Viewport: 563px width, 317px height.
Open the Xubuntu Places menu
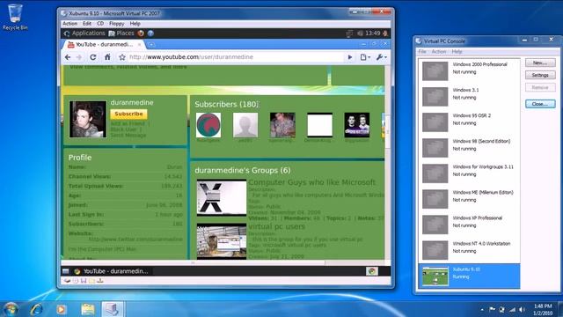click(121, 33)
